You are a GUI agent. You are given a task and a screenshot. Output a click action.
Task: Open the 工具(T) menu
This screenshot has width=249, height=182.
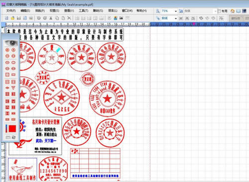84,10
